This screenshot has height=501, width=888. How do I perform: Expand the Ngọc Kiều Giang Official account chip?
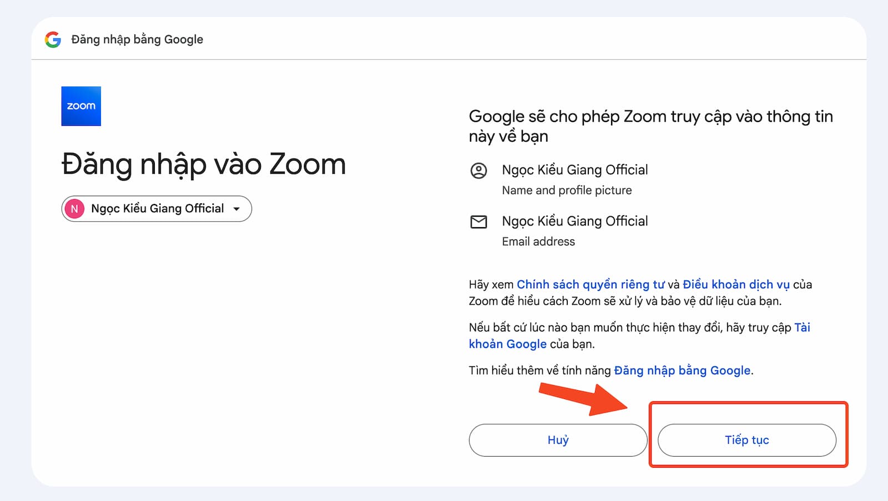tap(156, 209)
